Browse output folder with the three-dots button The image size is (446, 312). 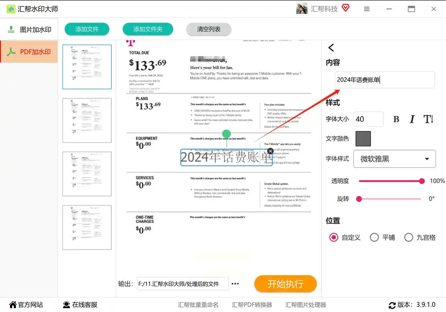tap(235, 284)
